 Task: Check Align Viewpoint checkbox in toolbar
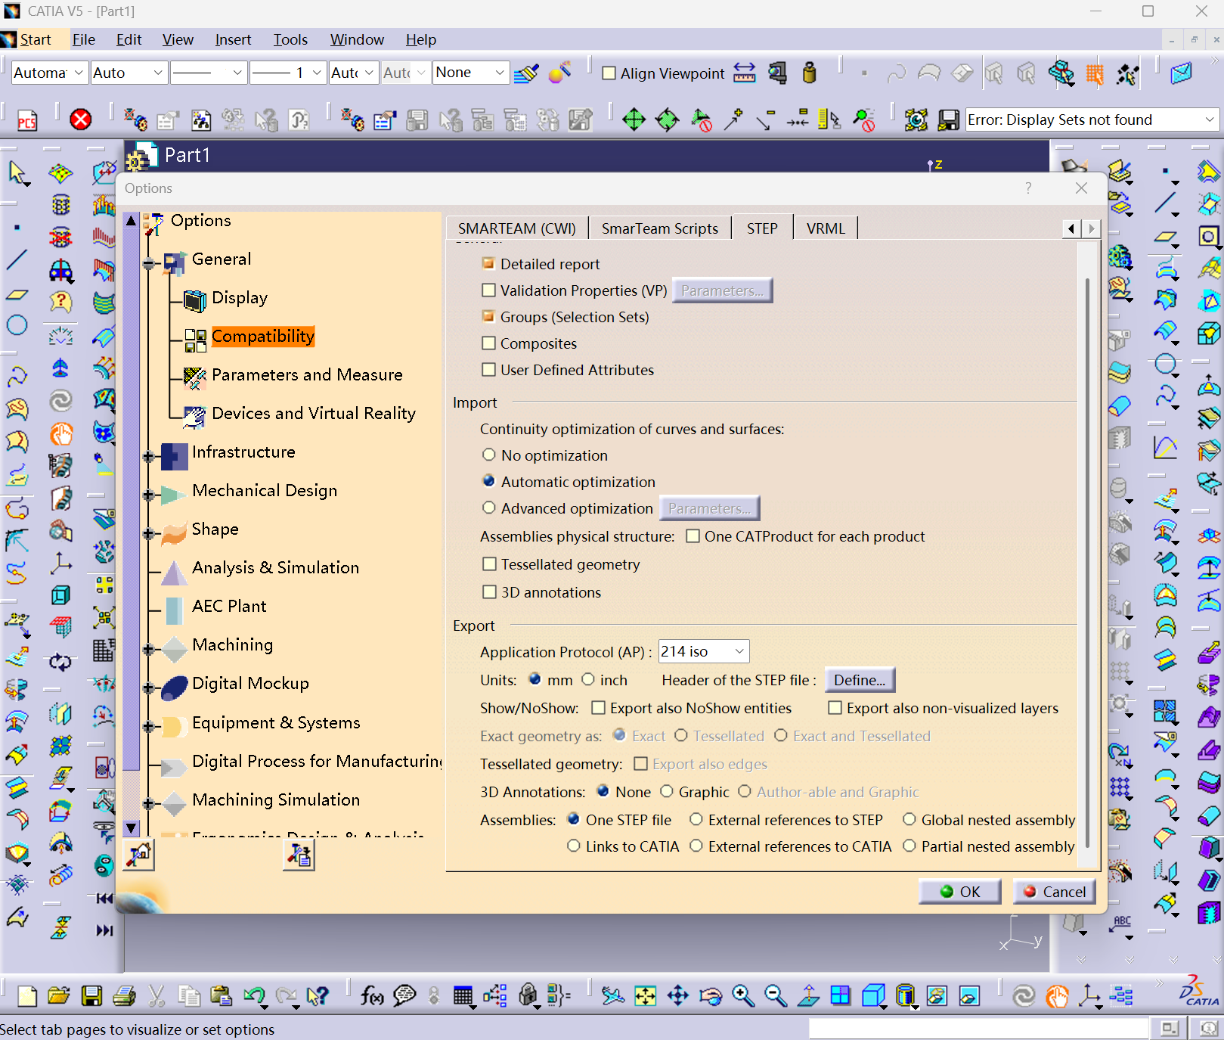point(609,73)
